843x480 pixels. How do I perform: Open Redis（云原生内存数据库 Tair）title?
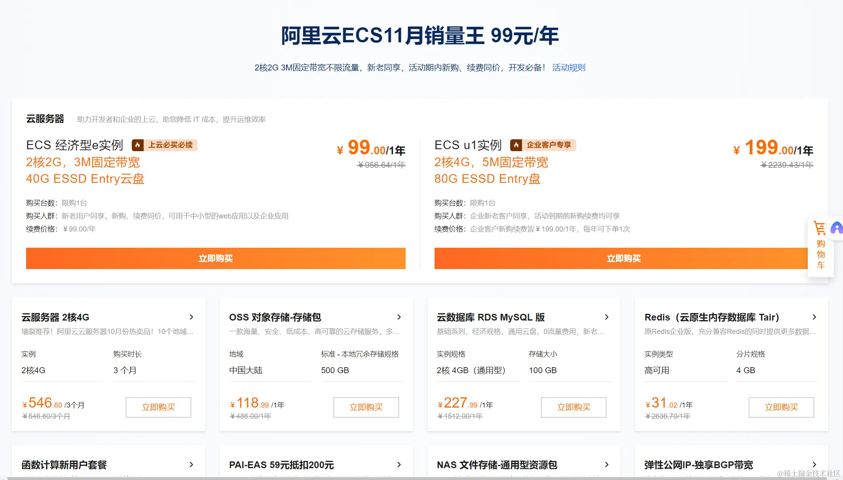712,317
